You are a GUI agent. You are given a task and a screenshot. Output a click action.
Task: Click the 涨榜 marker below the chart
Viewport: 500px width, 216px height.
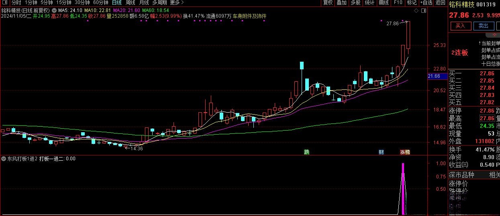pos(405,152)
